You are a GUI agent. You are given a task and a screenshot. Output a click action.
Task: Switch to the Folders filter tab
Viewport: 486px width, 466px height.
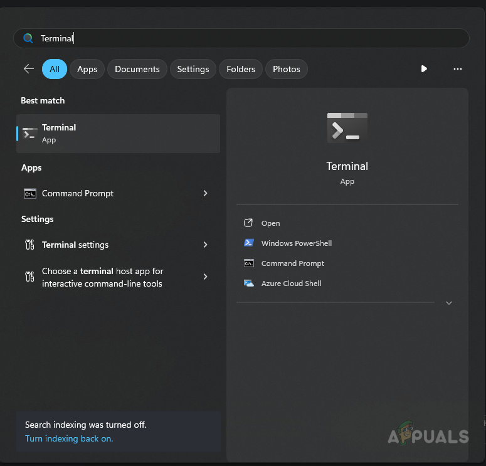coord(241,69)
